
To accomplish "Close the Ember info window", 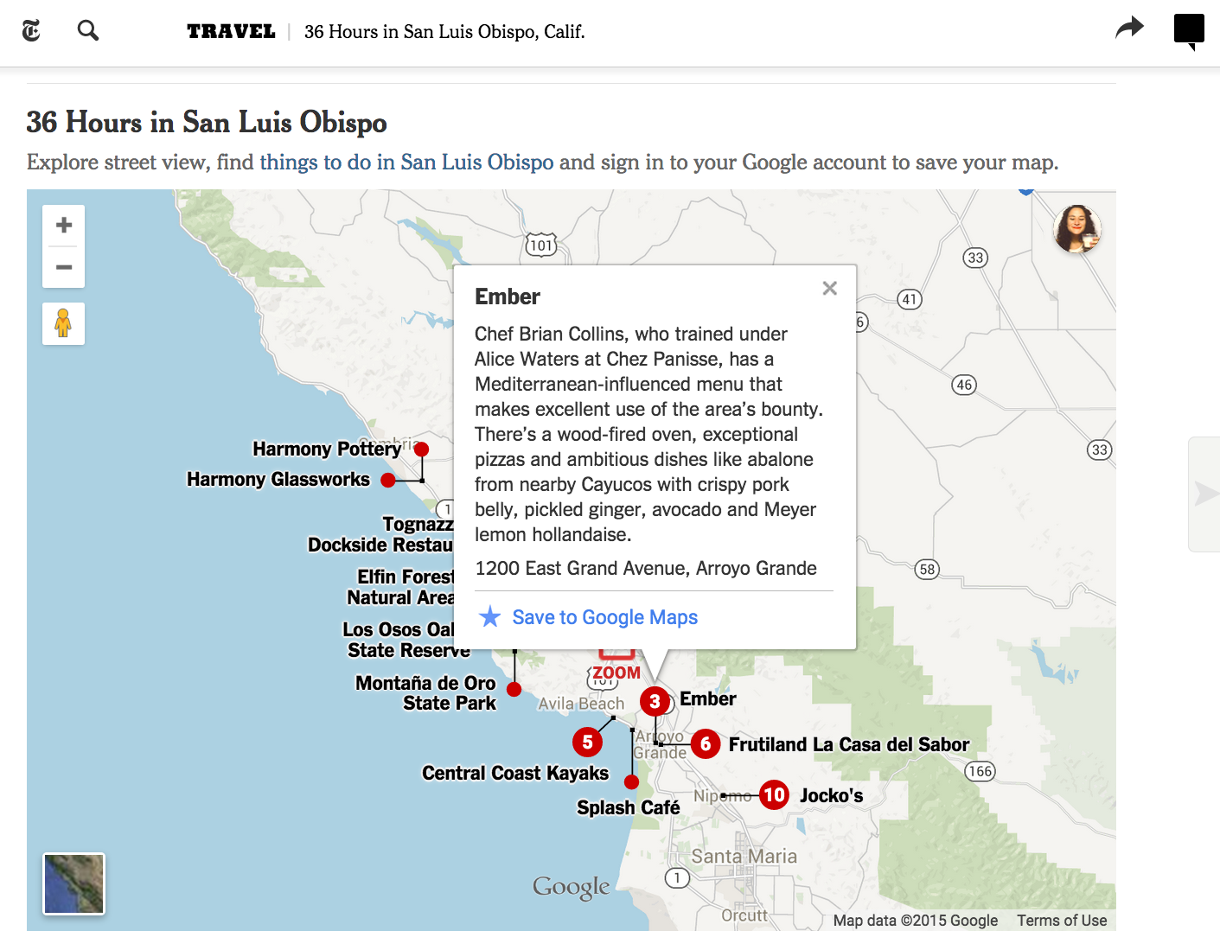I will tap(829, 288).
